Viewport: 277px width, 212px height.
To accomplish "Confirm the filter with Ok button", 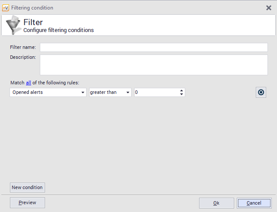I will (216, 203).
